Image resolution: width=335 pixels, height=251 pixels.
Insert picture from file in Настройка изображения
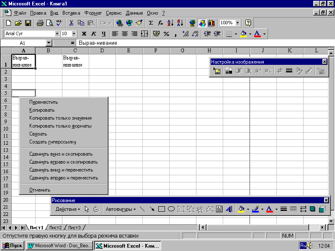[217, 71]
